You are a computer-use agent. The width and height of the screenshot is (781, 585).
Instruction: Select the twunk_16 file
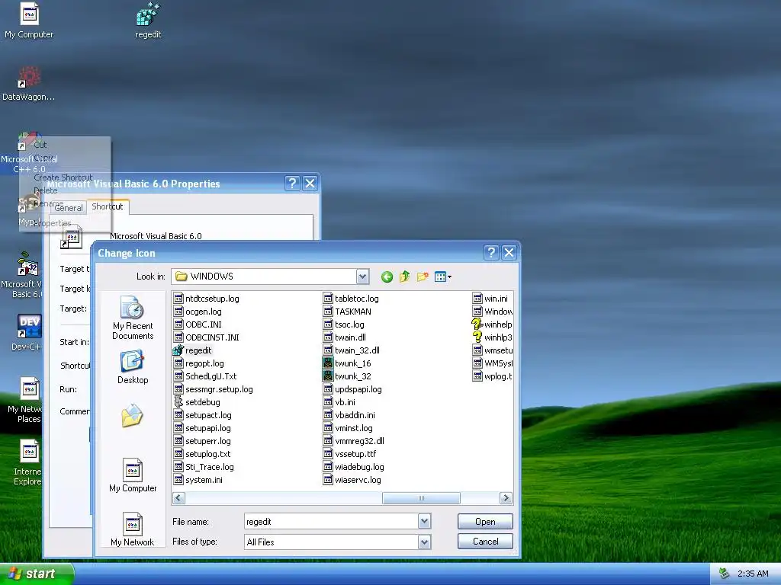tap(347, 363)
